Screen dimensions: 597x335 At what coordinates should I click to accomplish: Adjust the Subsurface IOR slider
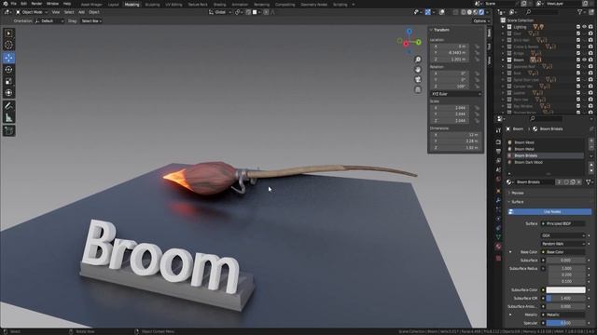coord(566,298)
